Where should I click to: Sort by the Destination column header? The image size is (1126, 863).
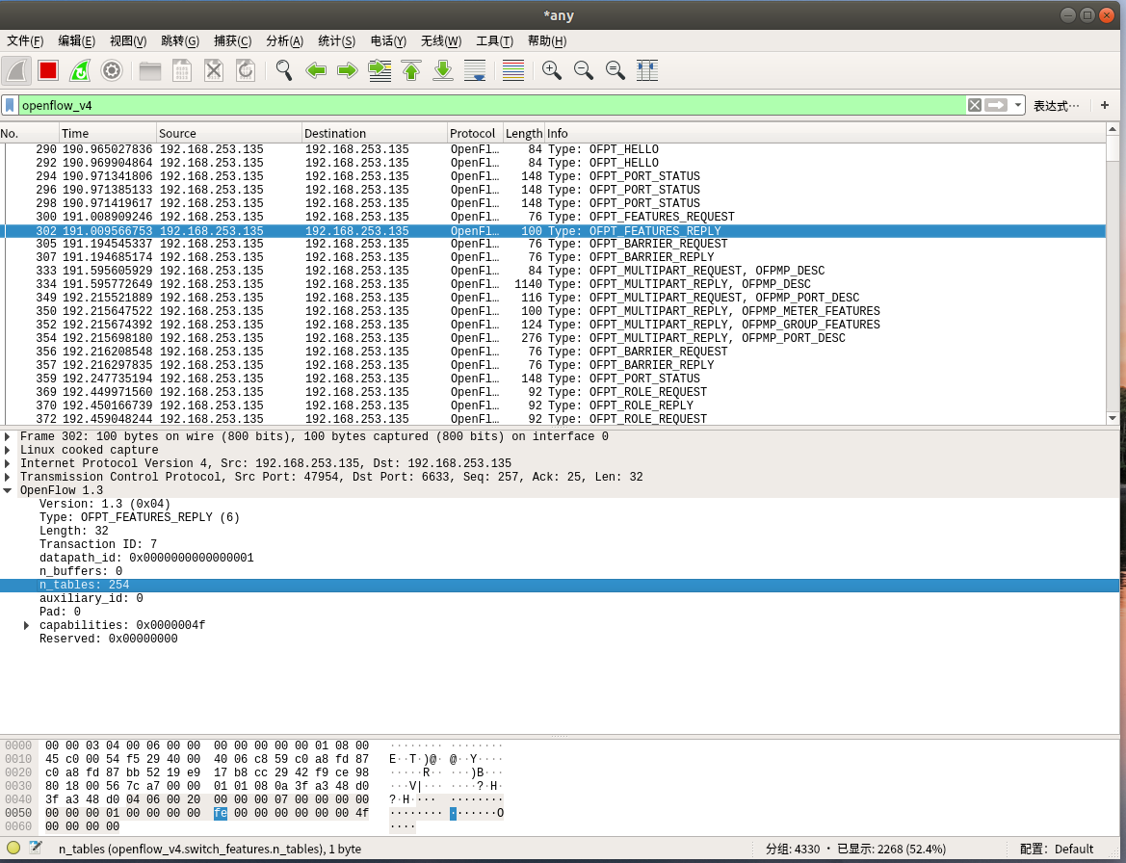point(374,133)
